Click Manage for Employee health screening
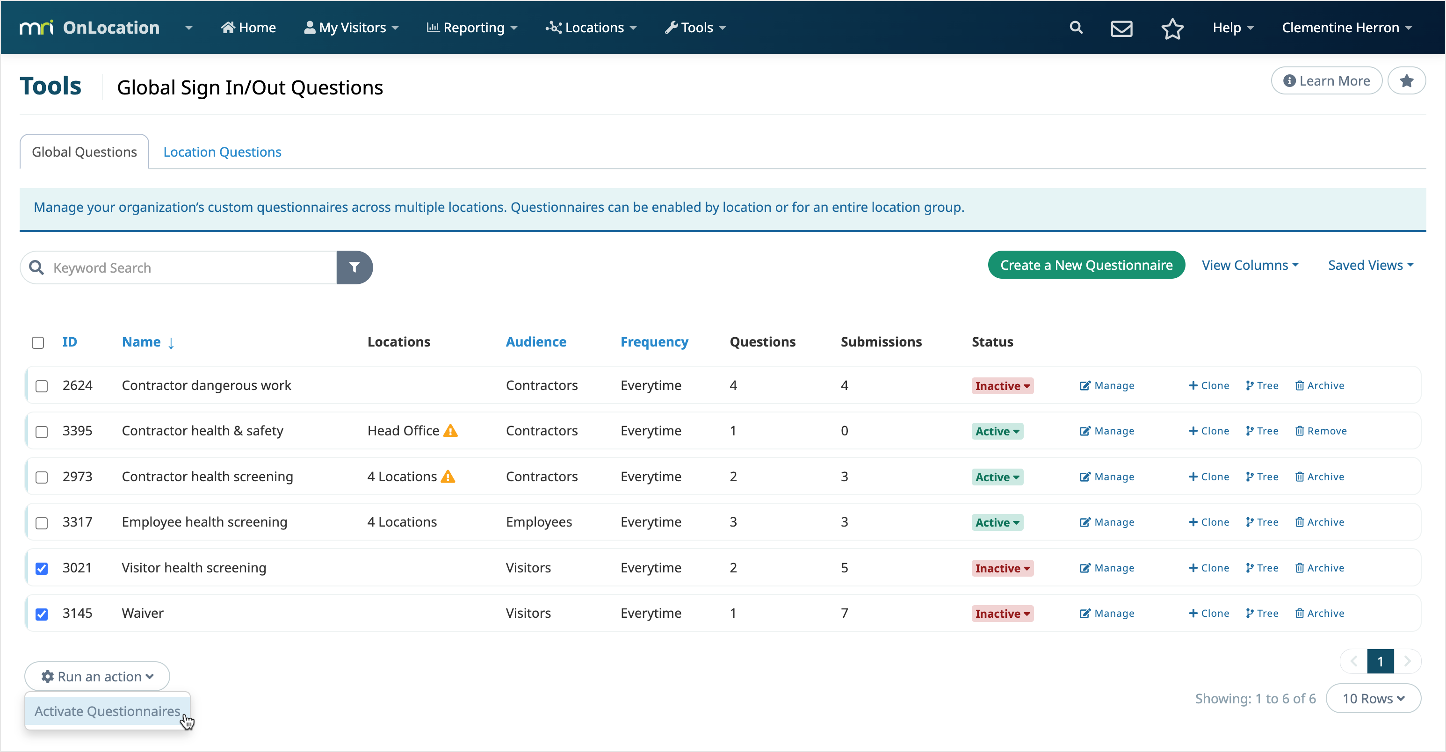1446x752 pixels. [1107, 522]
